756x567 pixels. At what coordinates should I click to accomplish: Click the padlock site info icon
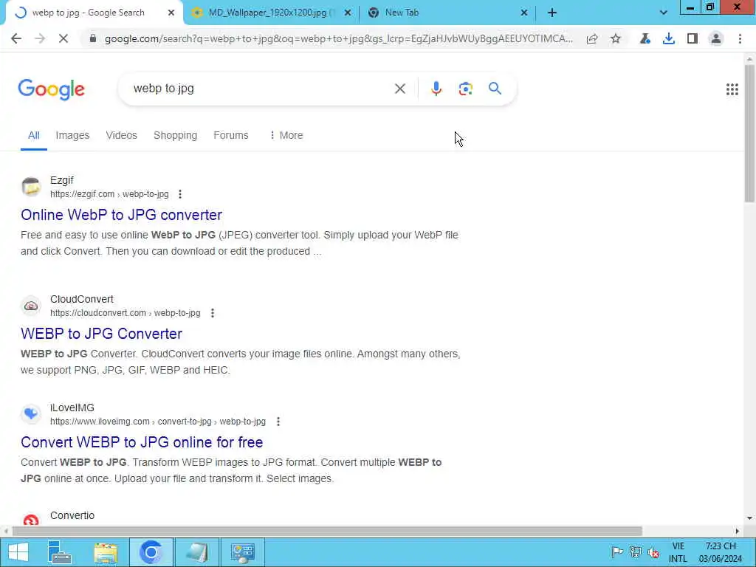(x=93, y=38)
